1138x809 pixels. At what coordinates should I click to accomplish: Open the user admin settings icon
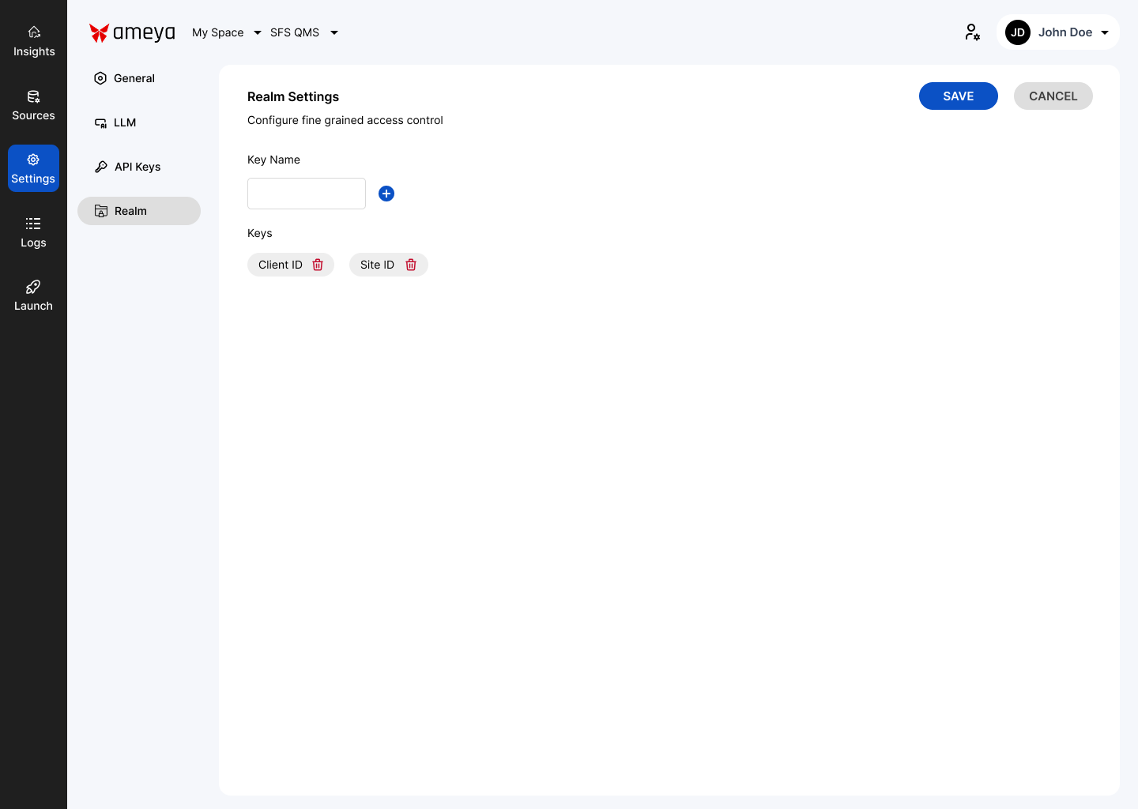click(x=972, y=32)
